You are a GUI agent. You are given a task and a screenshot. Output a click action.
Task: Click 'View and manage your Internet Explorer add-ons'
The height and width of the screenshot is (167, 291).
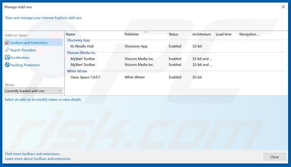click(x=43, y=18)
